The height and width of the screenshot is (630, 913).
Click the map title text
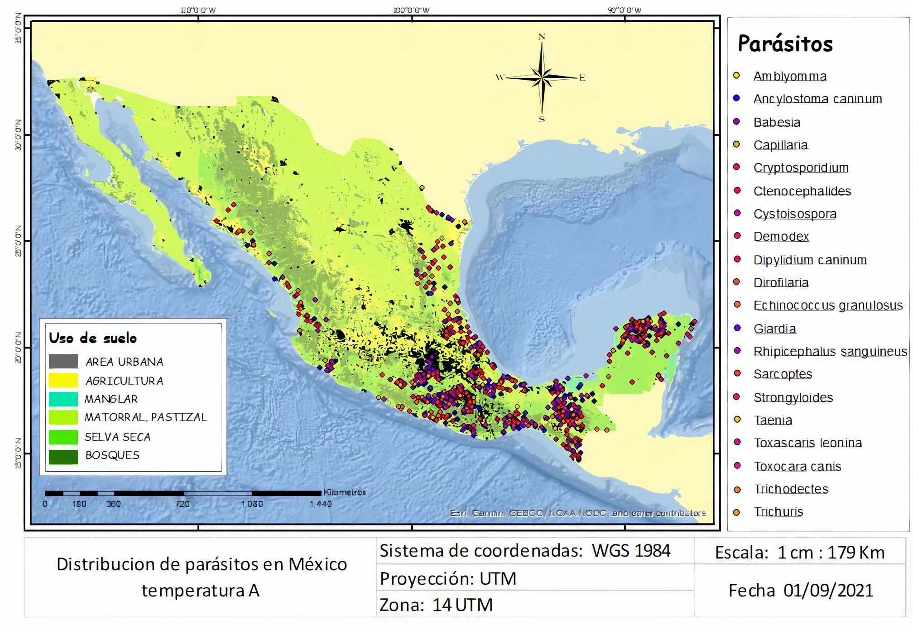(202, 577)
